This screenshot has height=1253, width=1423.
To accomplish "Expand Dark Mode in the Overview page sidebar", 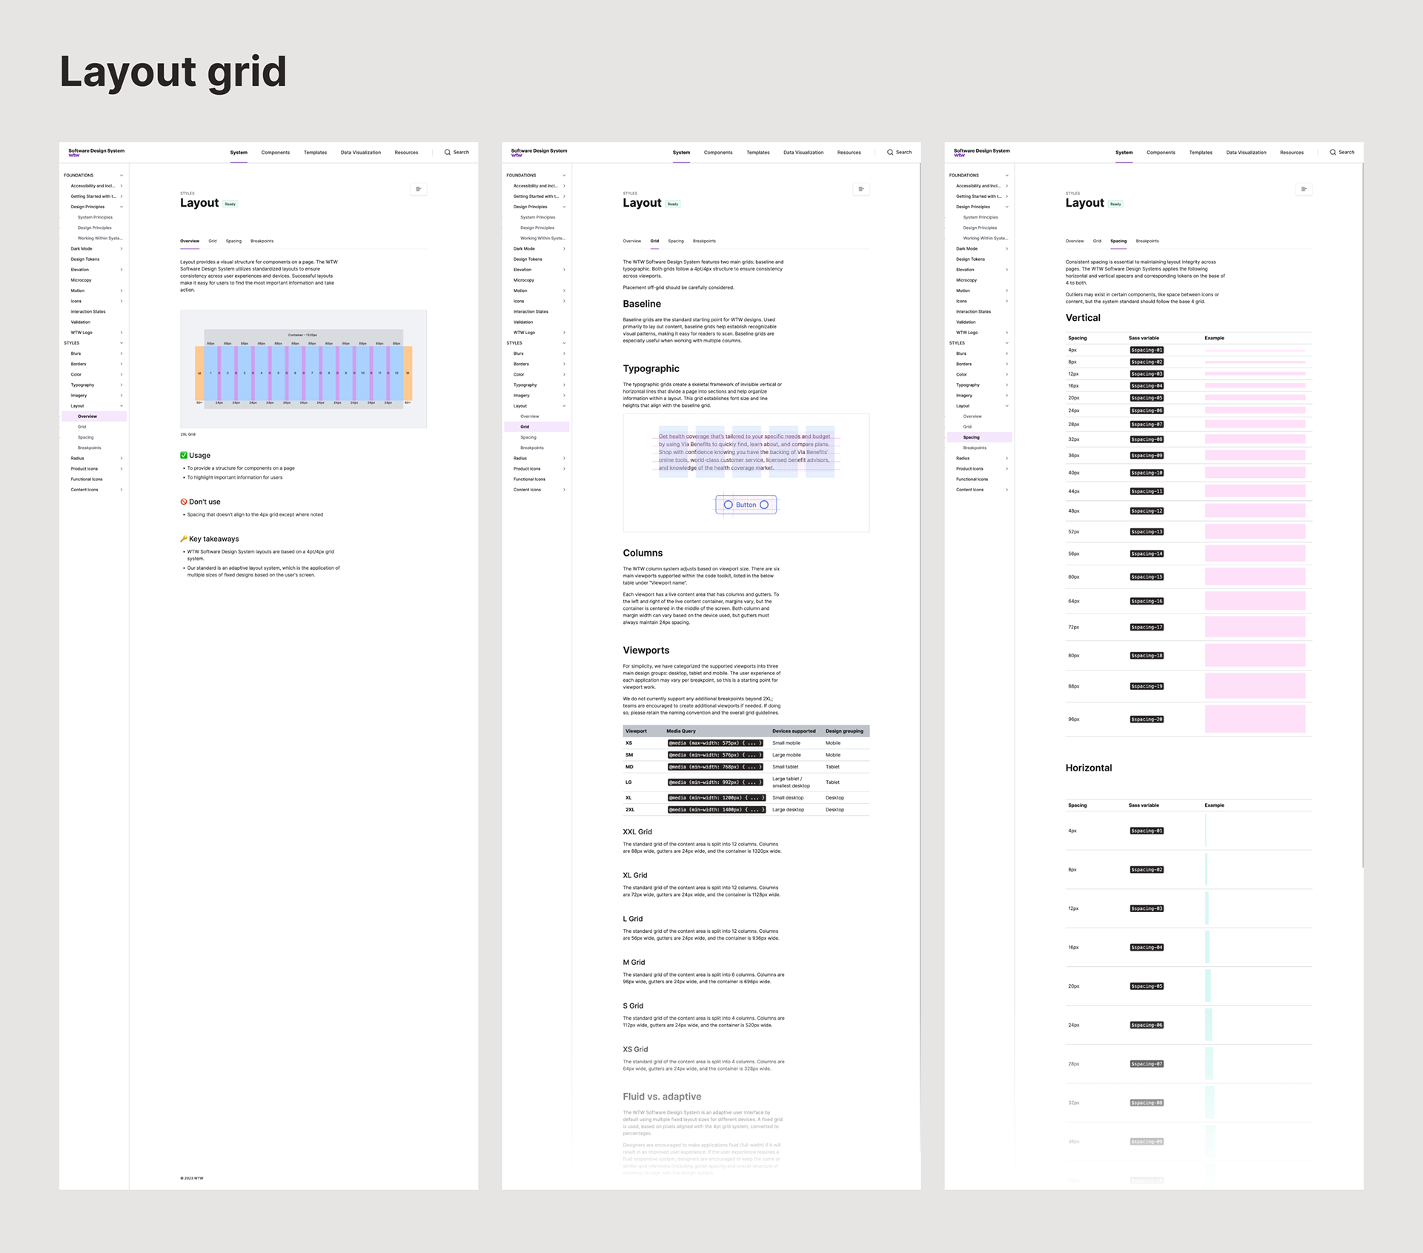I will click(x=122, y=249).
